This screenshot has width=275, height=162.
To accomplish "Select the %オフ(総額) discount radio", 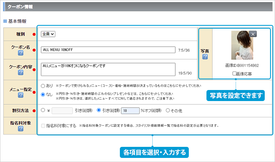I will (x=99, y=110).
